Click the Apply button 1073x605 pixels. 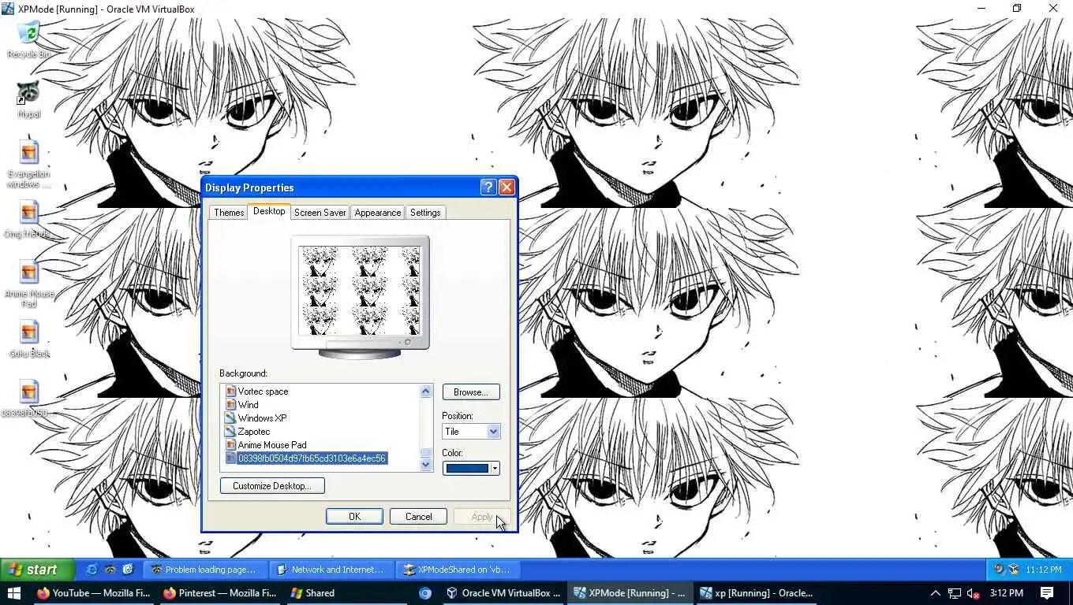482,517
